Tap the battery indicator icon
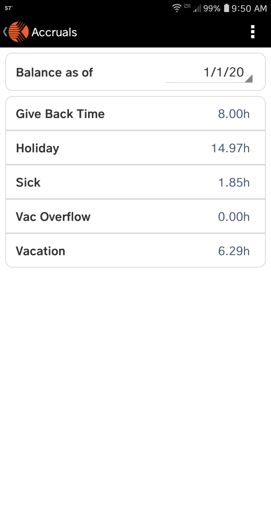The width and height of the screenshot is (271, 511). (226, 8)
